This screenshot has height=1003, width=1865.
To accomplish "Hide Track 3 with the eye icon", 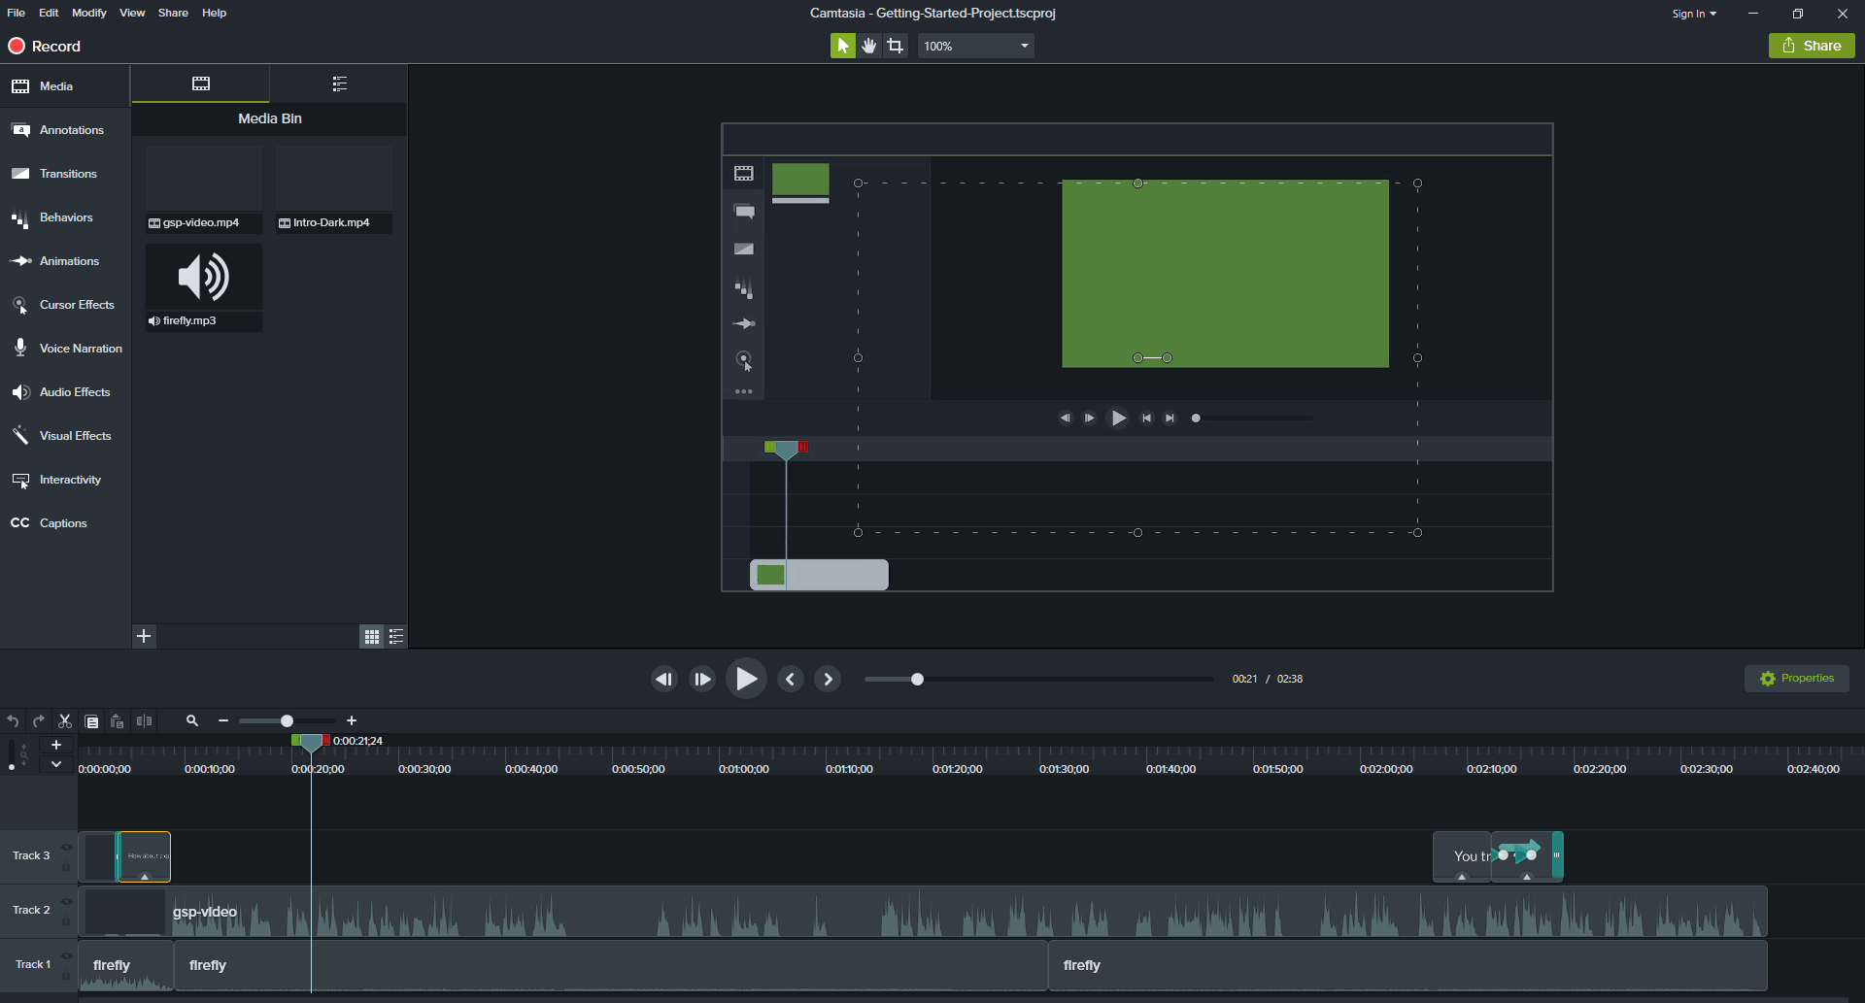I will (x=66, y=847).
